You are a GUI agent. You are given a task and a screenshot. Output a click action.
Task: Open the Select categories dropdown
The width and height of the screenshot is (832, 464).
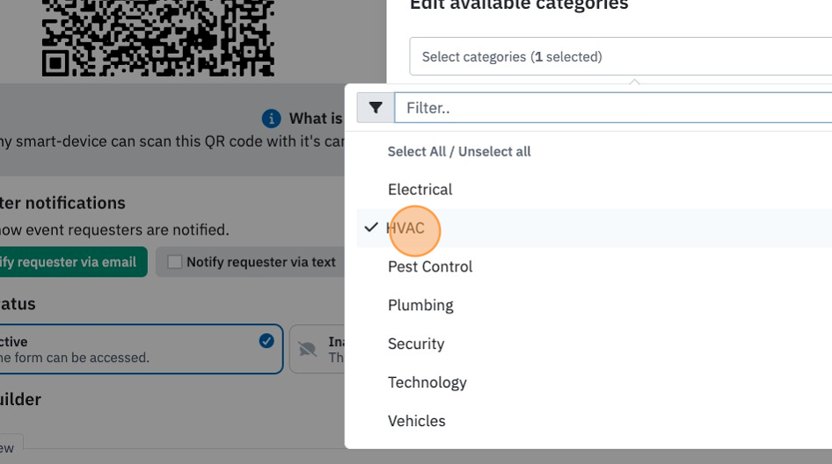(x=621, y=56)
